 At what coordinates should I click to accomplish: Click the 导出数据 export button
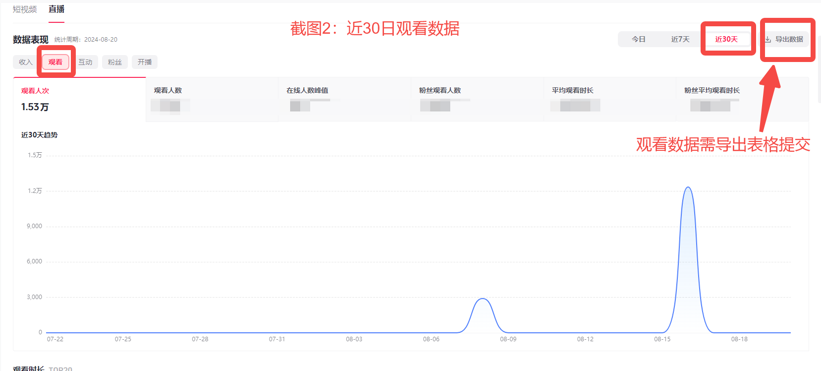789,39
